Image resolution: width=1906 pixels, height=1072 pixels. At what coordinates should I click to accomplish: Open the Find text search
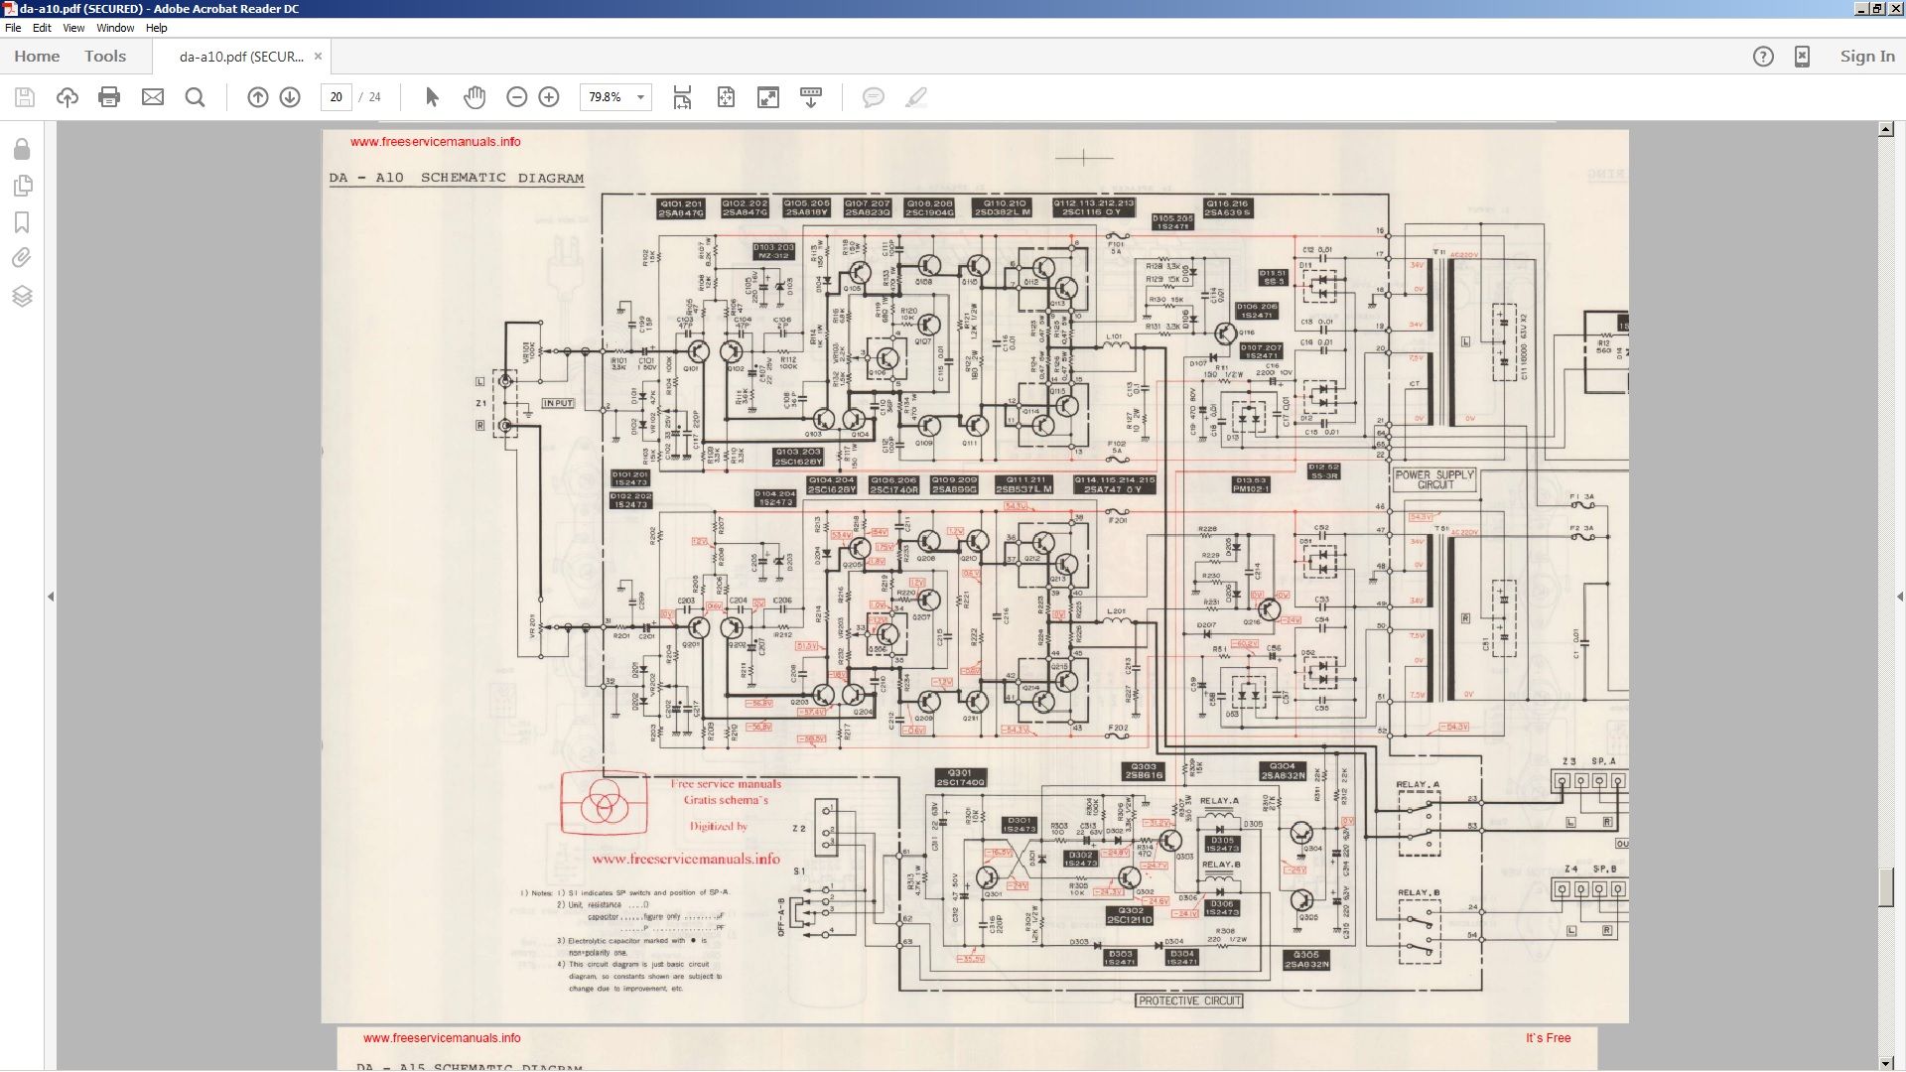(196, 97)
